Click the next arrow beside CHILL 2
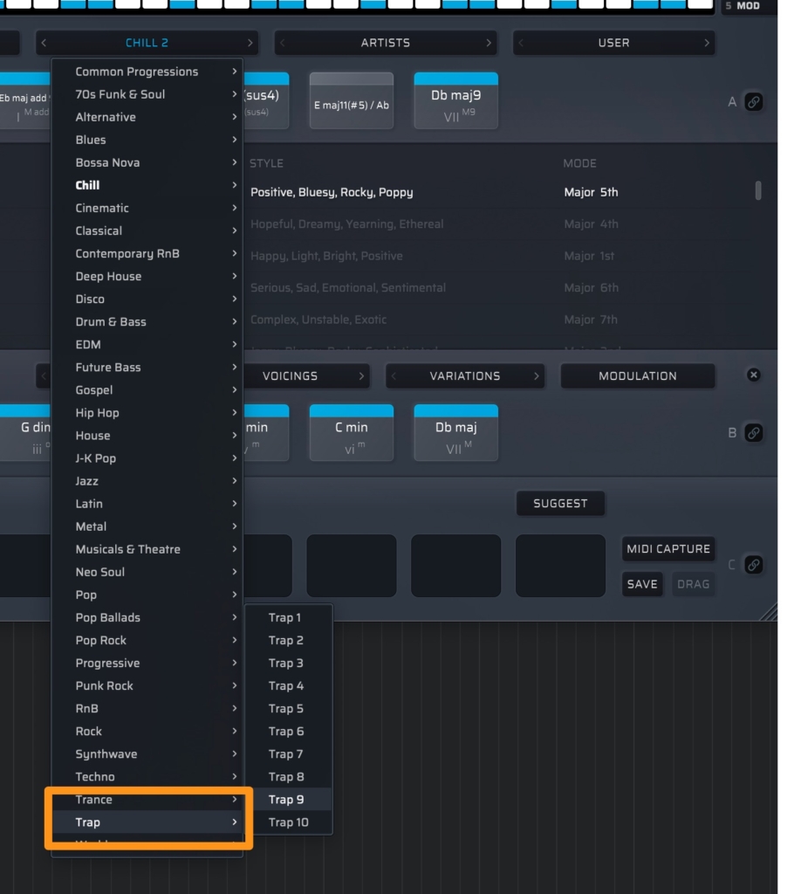Viewport: 801px width, 894px height. point(250,43)
